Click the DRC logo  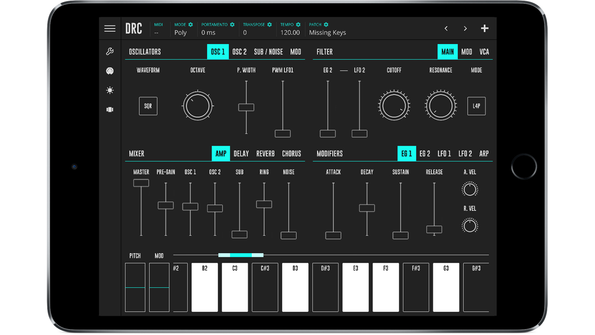134,29
